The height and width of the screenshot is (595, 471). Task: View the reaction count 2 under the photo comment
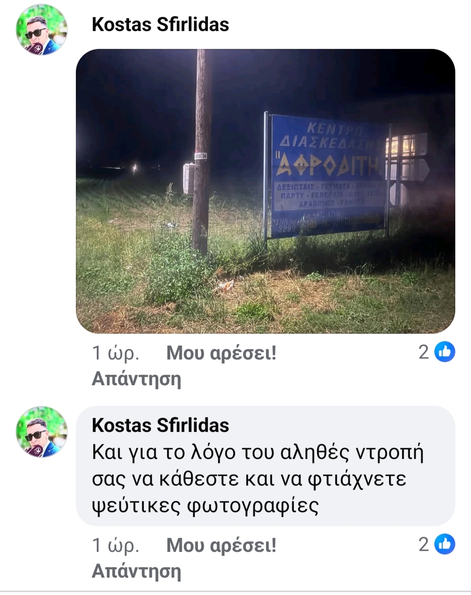[x=423, y=352]
